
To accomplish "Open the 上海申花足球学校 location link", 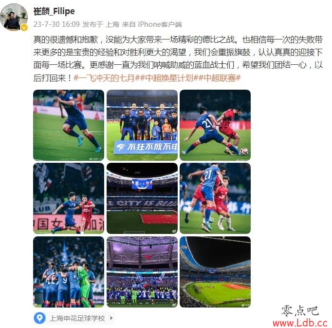I will [77, 318].
